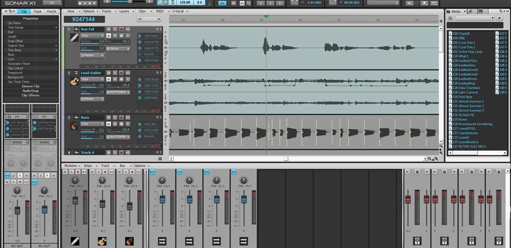Mute the Bass track
The height and width of the screenshot is (248, 511).
[109, 118]
